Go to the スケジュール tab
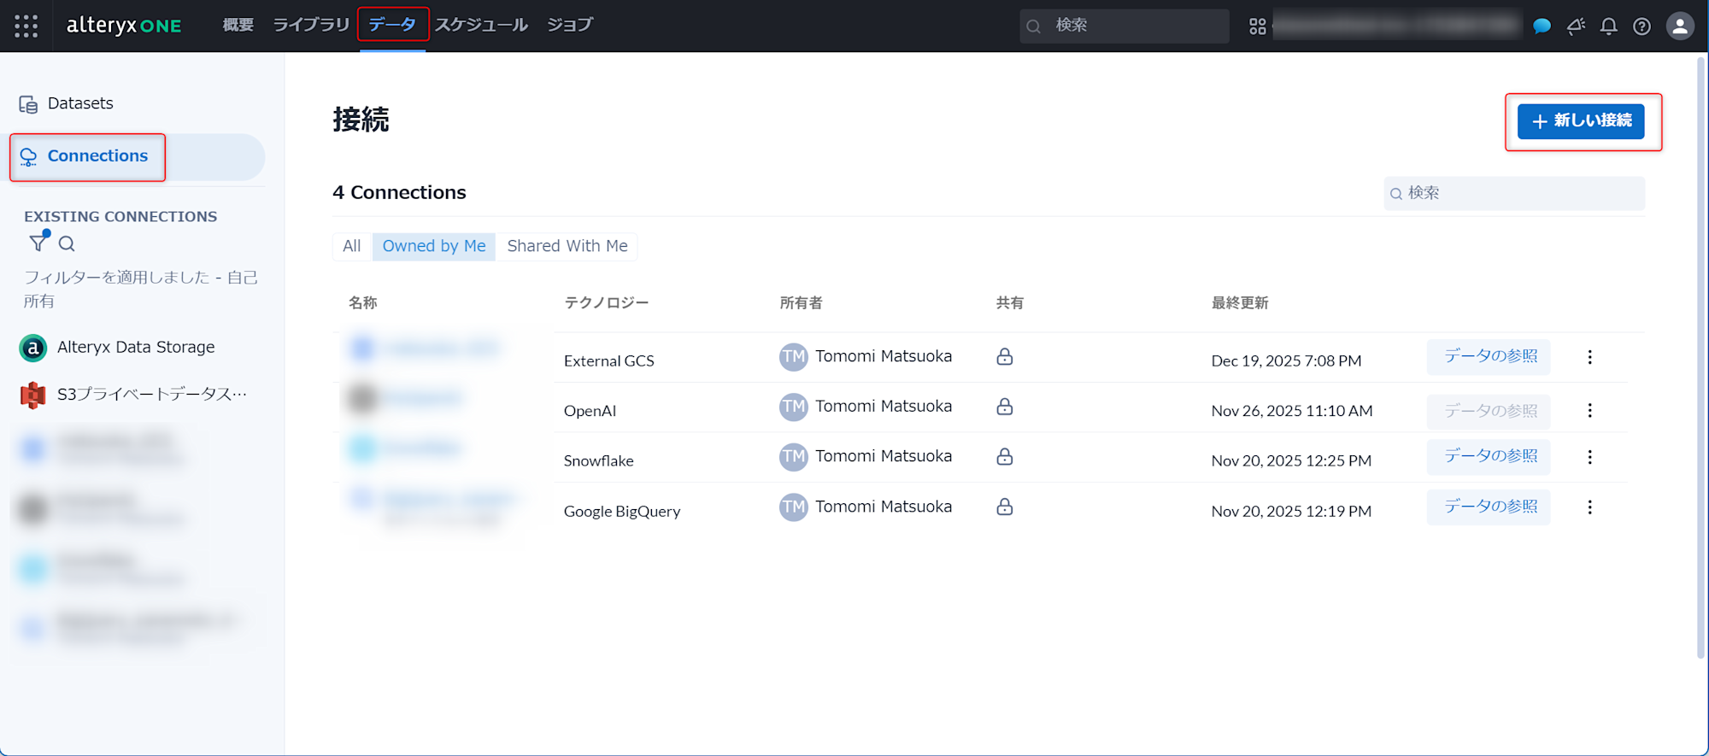Screen dimensions: 1709x756 click(481, 26)
